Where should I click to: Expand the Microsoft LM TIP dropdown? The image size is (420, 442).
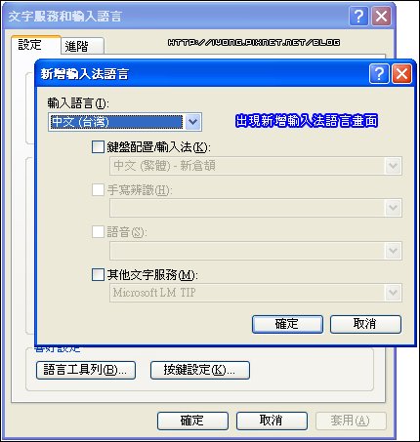(393, 293)
